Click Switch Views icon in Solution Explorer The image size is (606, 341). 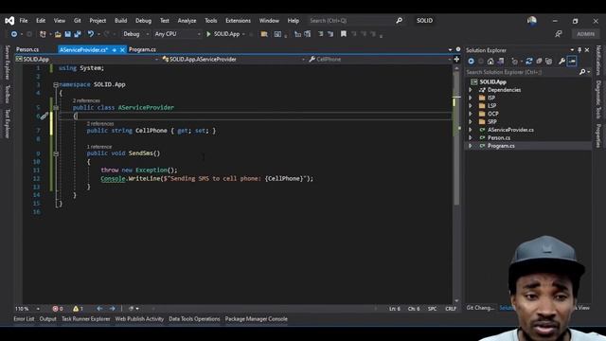[x=501, y=61]
